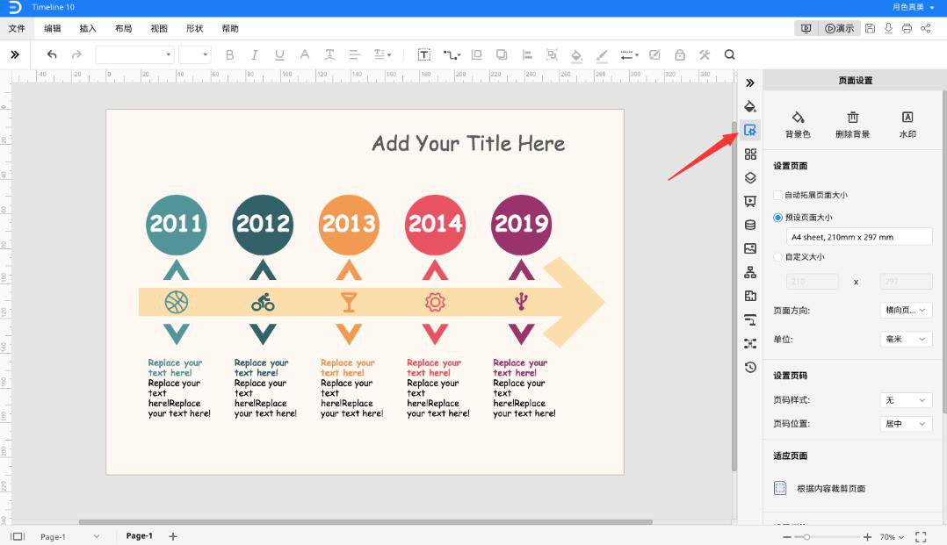
Task: Open the Style paint bucket panel
Action: 750,107
